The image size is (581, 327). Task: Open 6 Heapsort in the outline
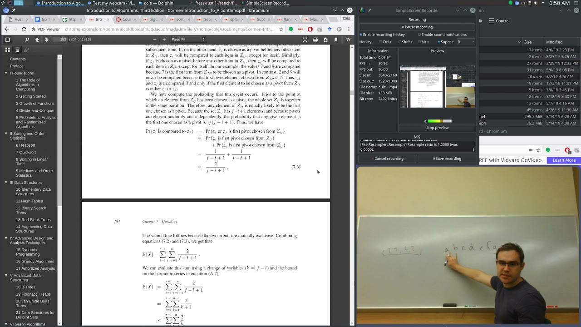pyautogui.click(x=25, y=145)
